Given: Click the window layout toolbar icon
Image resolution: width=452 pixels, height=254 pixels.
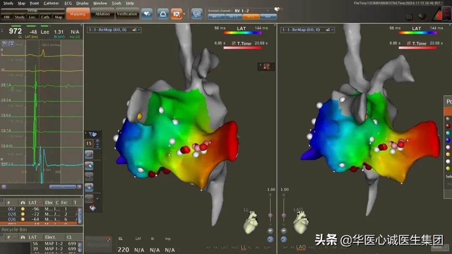Looking at the screenshot, I should click(197, 13).
